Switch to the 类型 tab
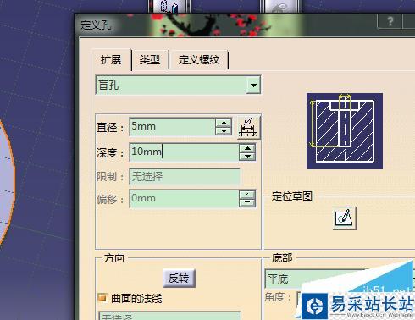Image resolution: width=415 pixels, height=320 pixels. 150,60
